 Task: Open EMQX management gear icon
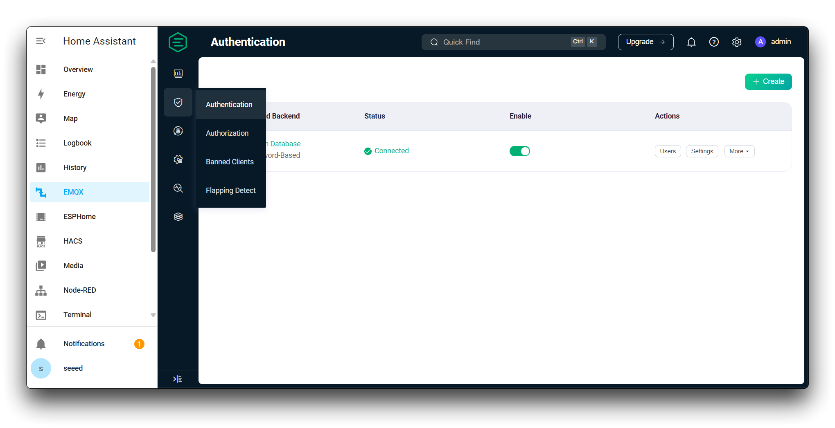[178, 159]
